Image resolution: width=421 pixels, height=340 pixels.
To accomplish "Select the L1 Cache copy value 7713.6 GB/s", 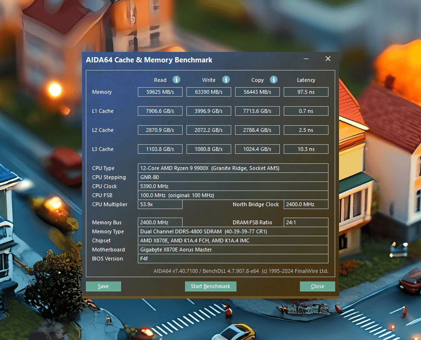I will (x=257, y=111).
